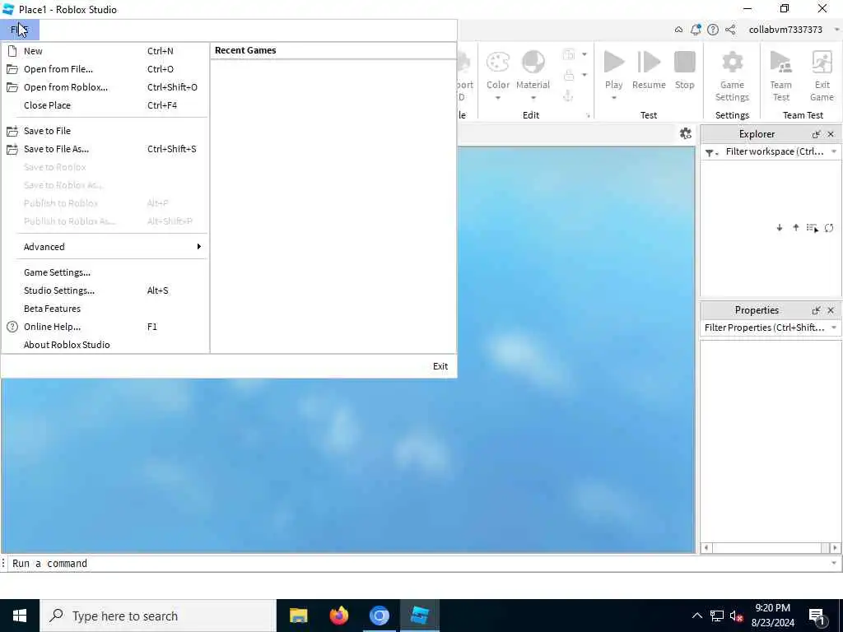
Task: Open Beta Features menu entry
Action: [105, 309]
